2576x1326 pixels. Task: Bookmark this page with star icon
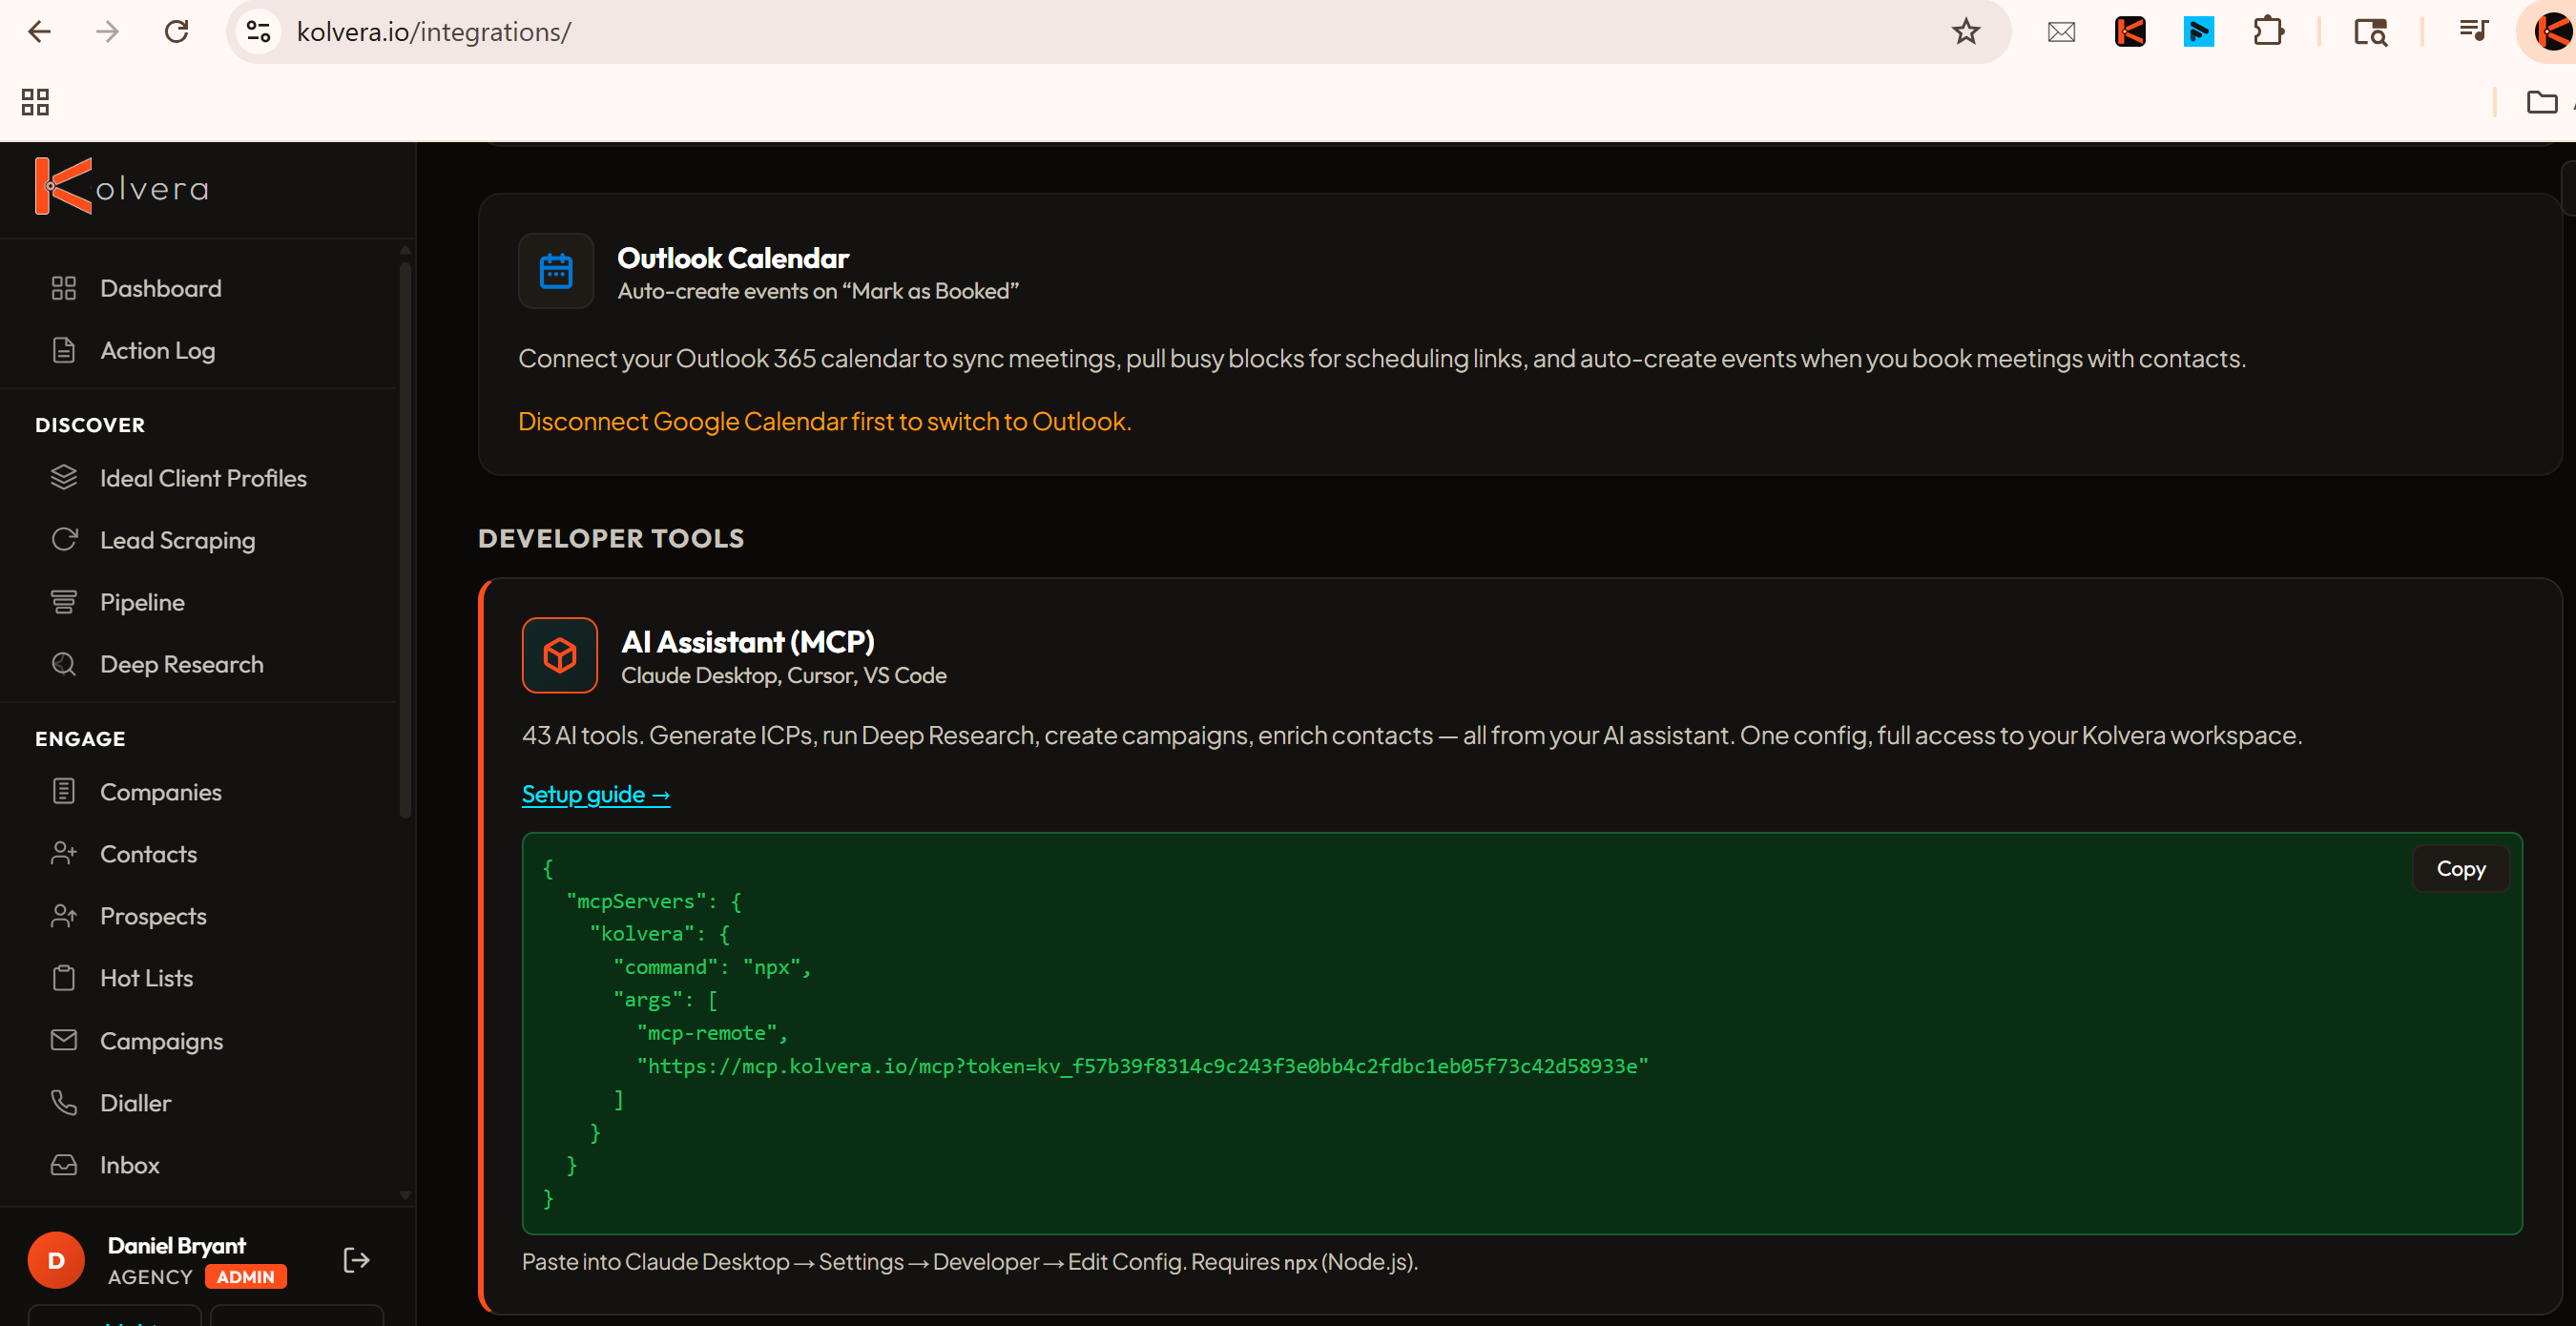1965,32
